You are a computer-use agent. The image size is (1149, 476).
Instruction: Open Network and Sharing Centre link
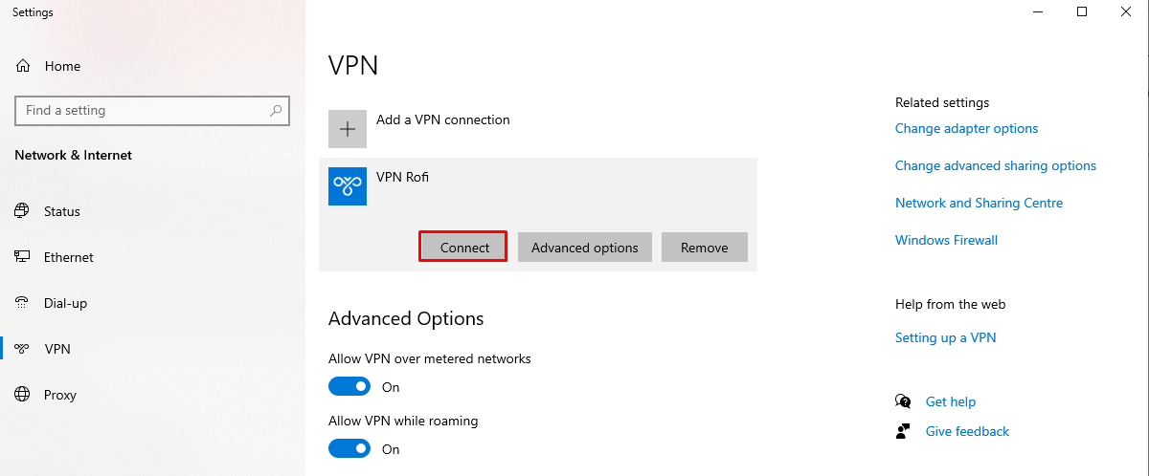979,203
